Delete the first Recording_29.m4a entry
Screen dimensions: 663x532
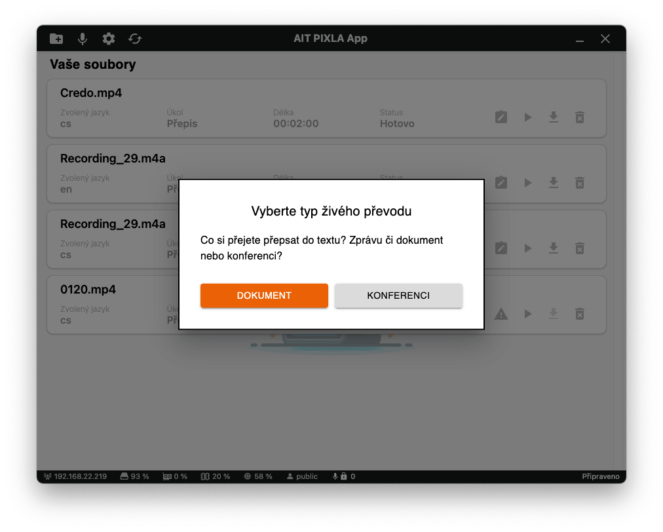tap(580, 183)
